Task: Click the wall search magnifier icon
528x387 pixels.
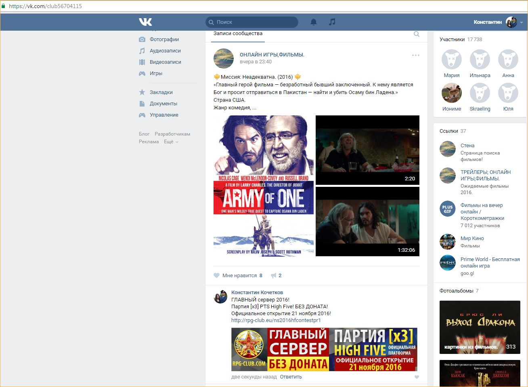Action: pos(417,34)
